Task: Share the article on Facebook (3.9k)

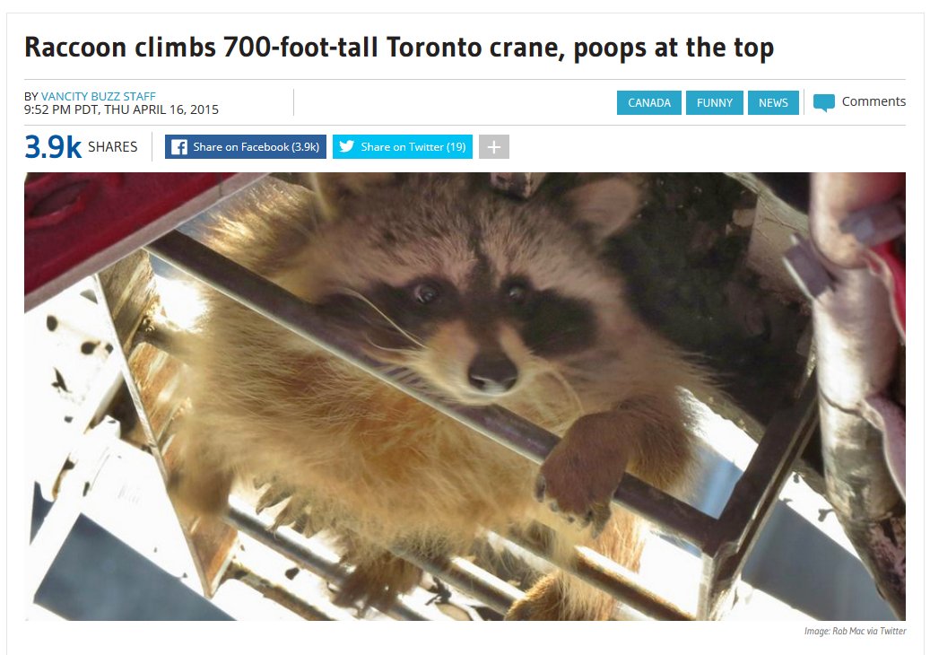Action: 246,147
